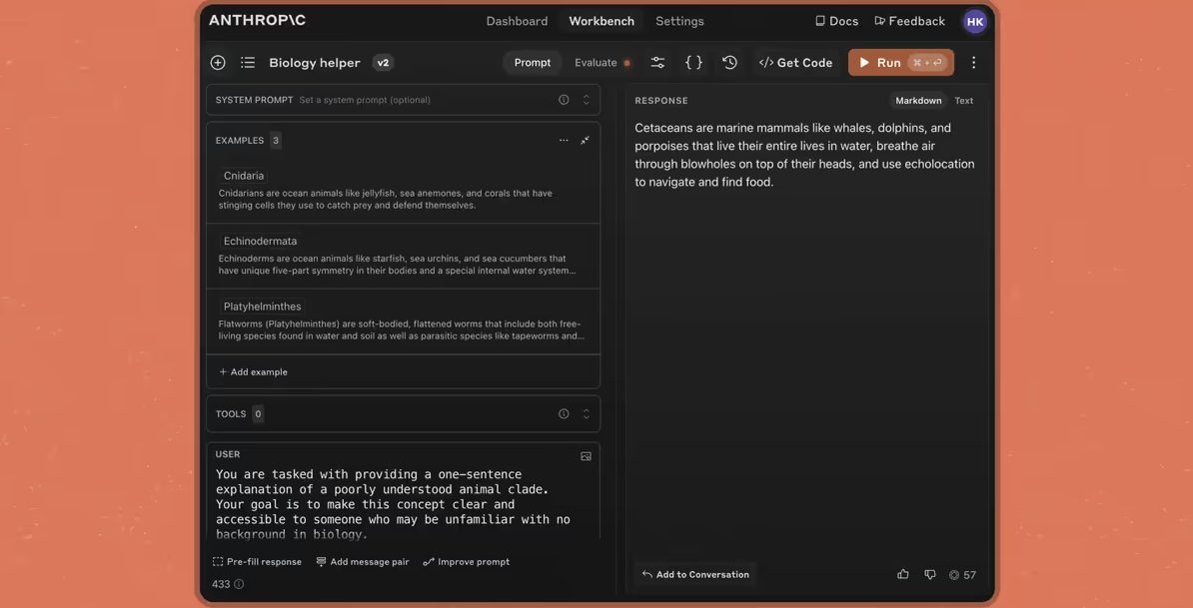Go to the Dashboard tab
Image resolution: width=1193 pixels, height=608 pixels.
click(517, 21)
